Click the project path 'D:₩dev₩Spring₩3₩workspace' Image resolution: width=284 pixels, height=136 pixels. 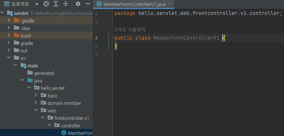pyautogui.click(x=62, y=13)
